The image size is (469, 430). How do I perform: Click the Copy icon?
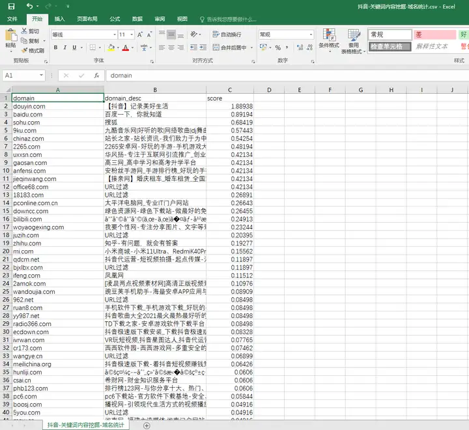tap(24, 40)
